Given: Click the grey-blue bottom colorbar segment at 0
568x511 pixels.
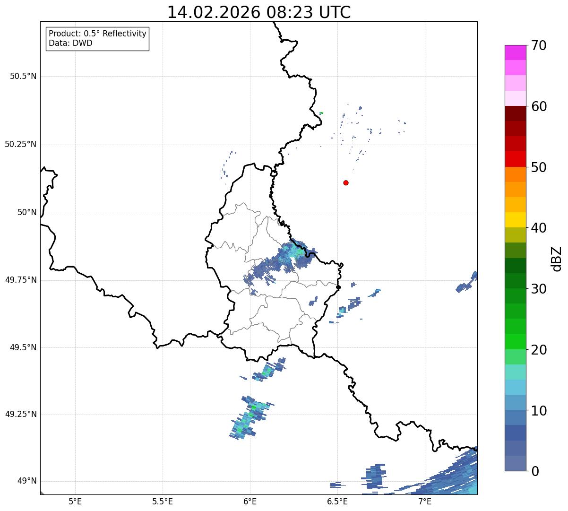Looking at the screenshot, I should (515, 463).
